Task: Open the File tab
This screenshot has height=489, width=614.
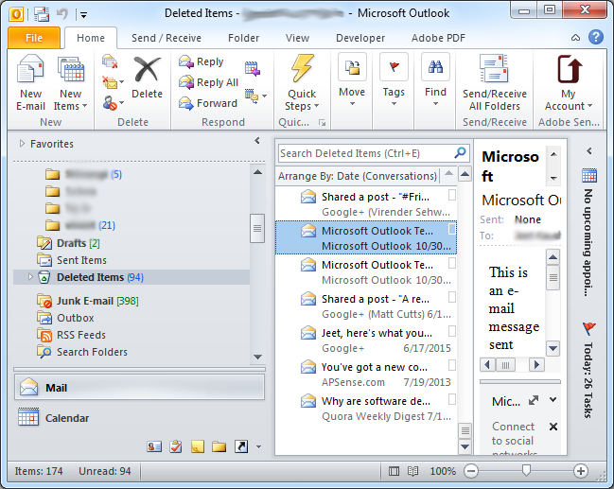Action: (x=34, y=38)
